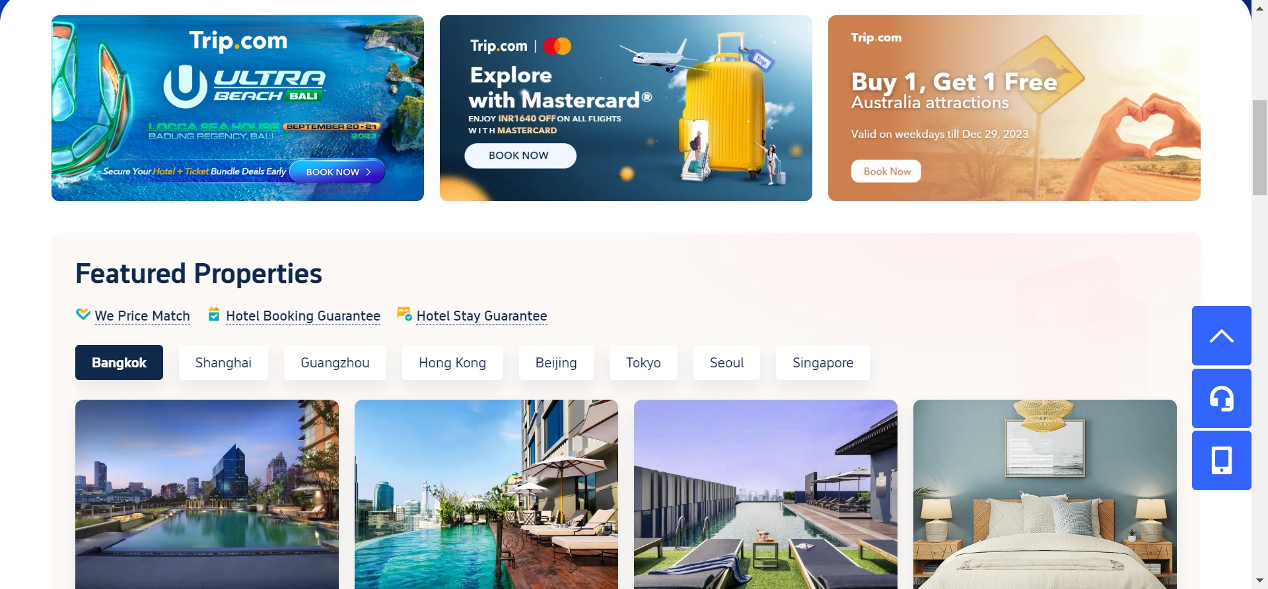Choose the Hong Kong tab
1268x589 pixels.
click(x=452, y=363)
